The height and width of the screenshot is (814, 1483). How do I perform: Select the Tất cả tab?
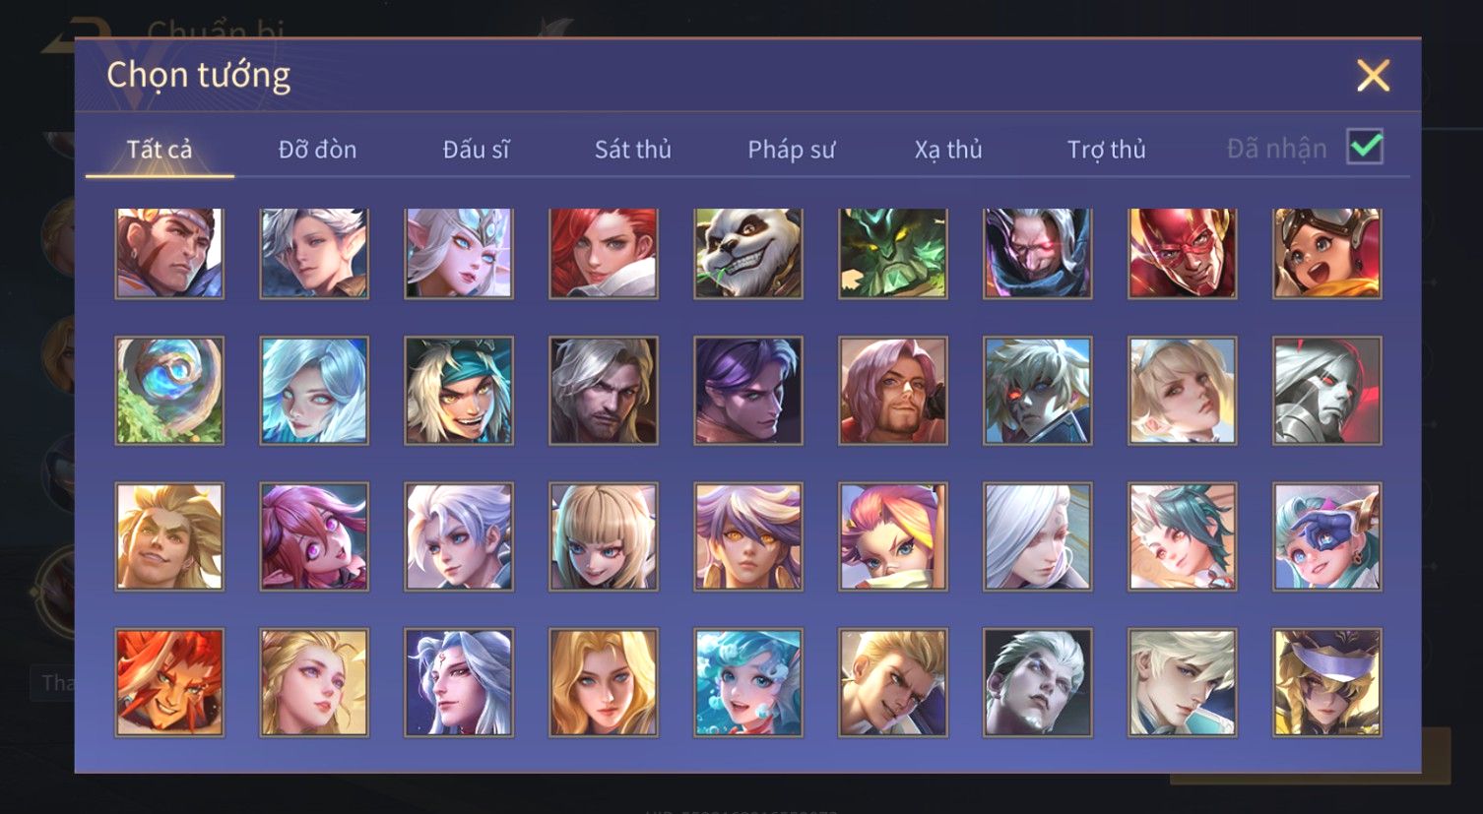click(x=160, y=150)
